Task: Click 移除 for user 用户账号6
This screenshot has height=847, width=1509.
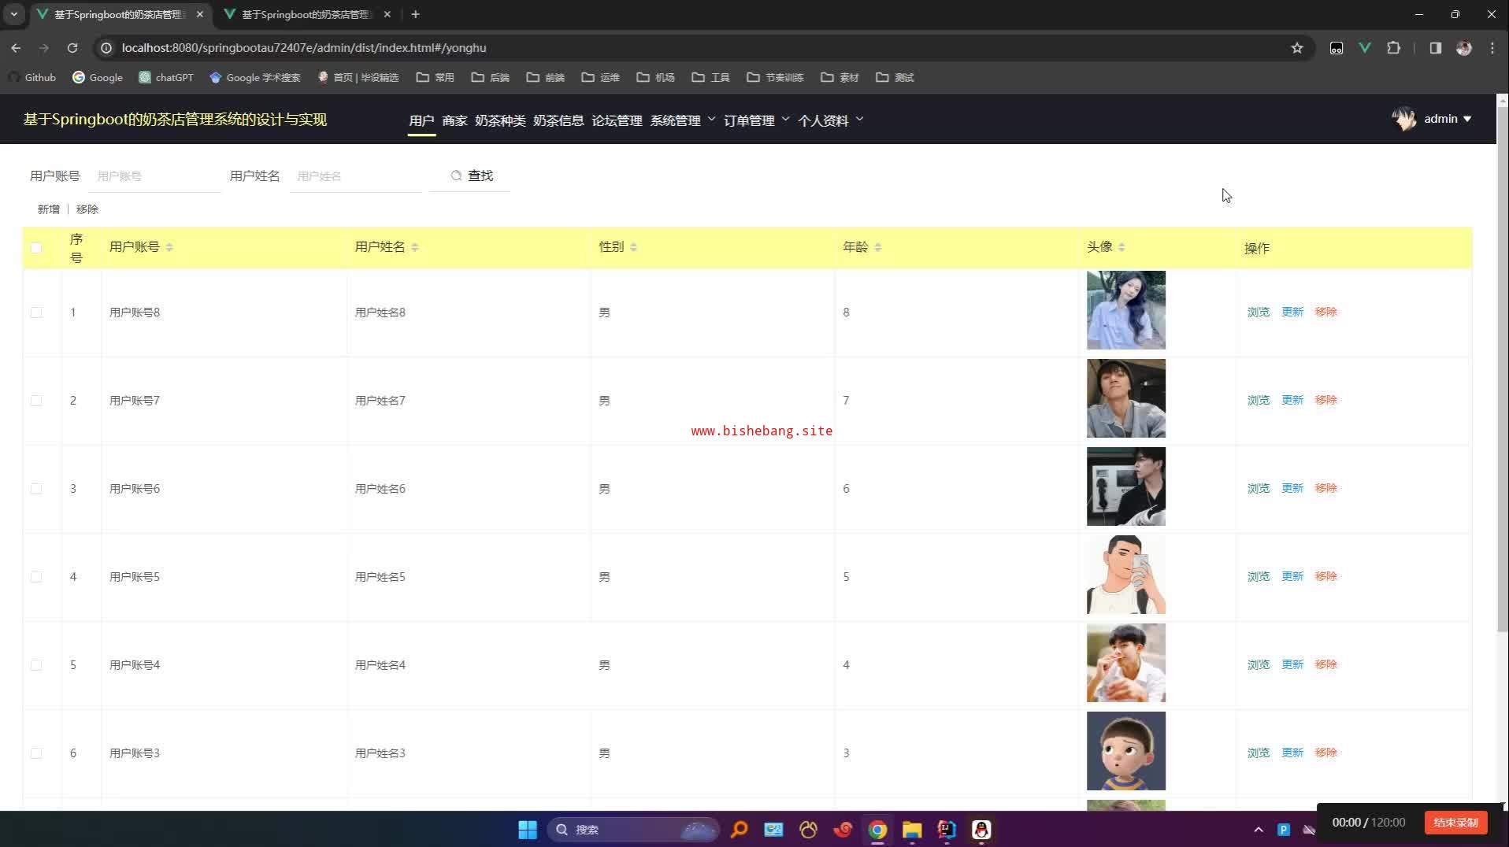Action: click(x=1325, y=488)
